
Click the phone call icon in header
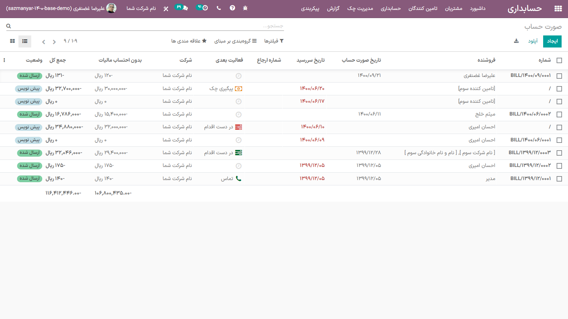[x=219, y=8]
